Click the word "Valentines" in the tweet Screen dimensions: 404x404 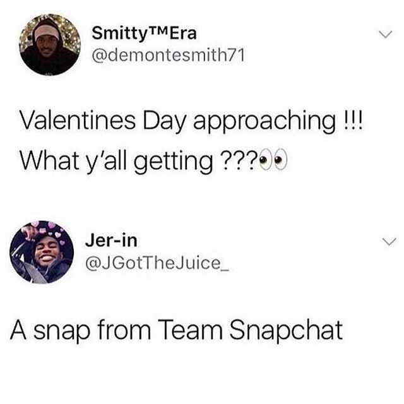[x=78, y=120]
